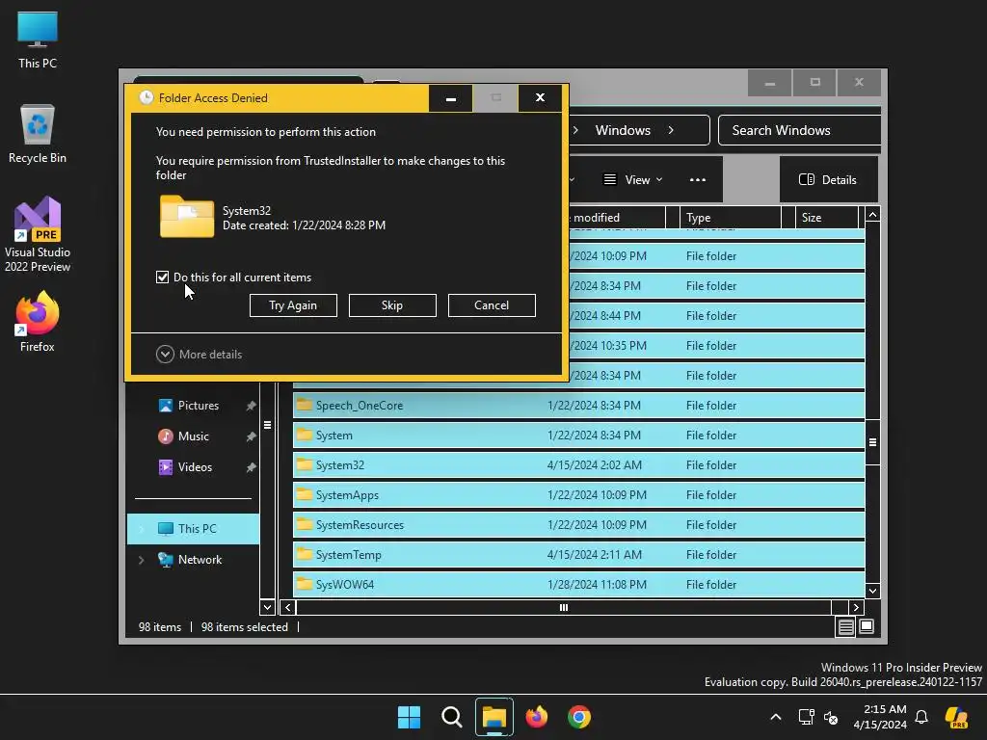The image size is (987, 740).
Task: Minimize the Folder Access Denied dialog
Action: tap(451, 98)
